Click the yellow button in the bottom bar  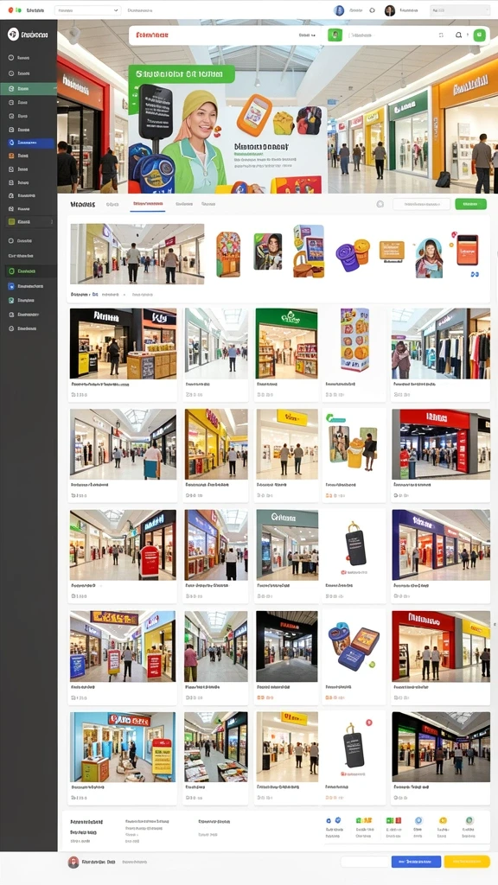tap(467, 862)
